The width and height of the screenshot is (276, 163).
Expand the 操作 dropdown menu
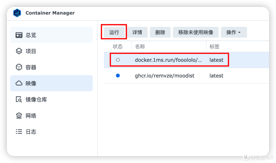click(234, 32)
